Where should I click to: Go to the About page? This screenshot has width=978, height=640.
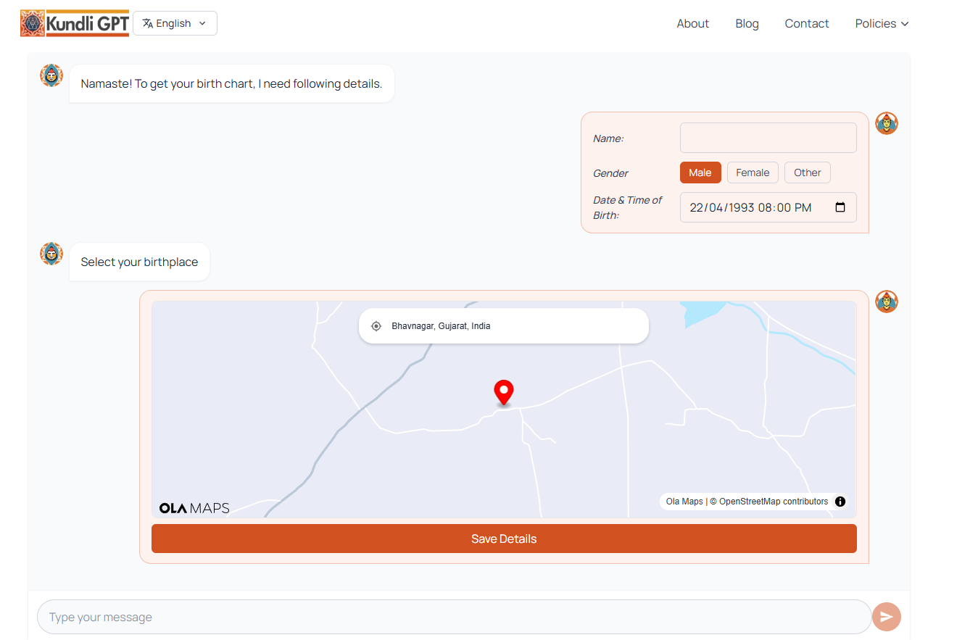[x=692, y=23]
